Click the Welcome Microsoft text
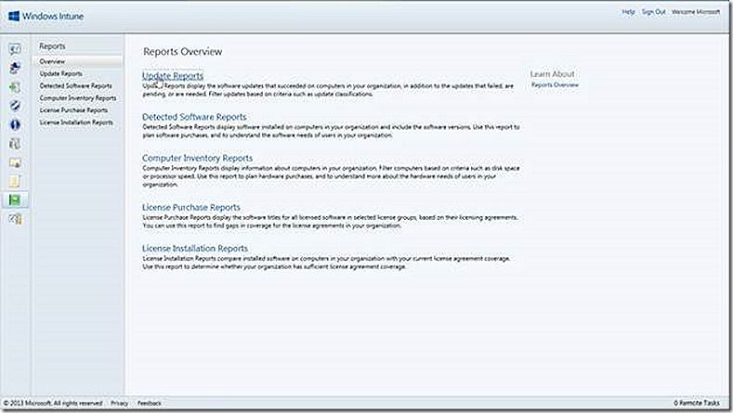The height and width of the screenshot is (413, 733). pyautogui.click(x=696, y=12)
